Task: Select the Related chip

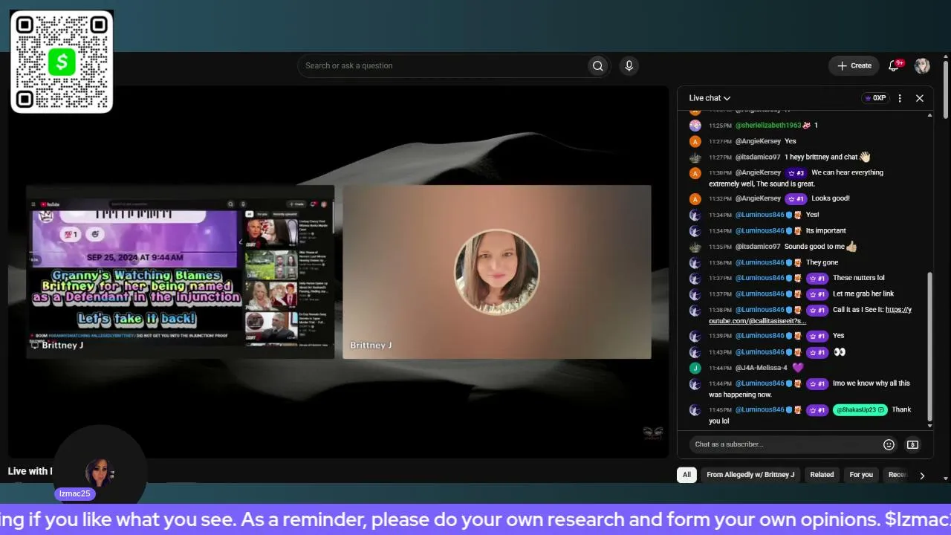Action: click(x=822, y=475)
